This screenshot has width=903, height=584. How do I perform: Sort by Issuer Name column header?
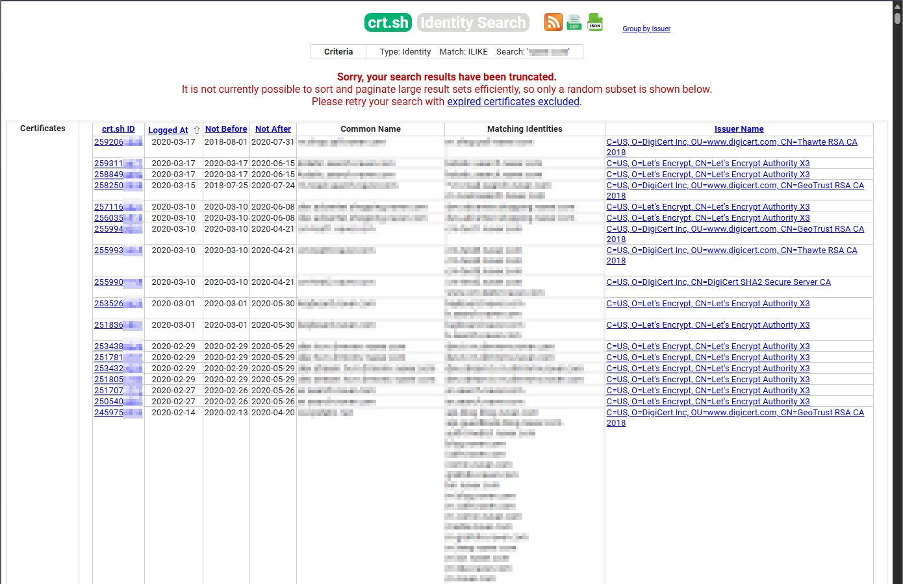tap(739, 129)
